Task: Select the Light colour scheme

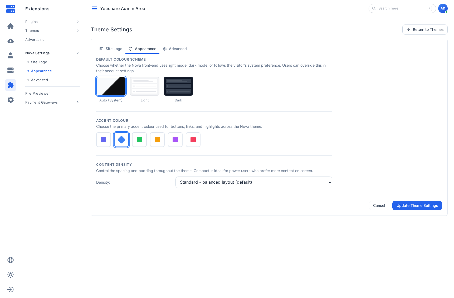Action: point(145,86)
